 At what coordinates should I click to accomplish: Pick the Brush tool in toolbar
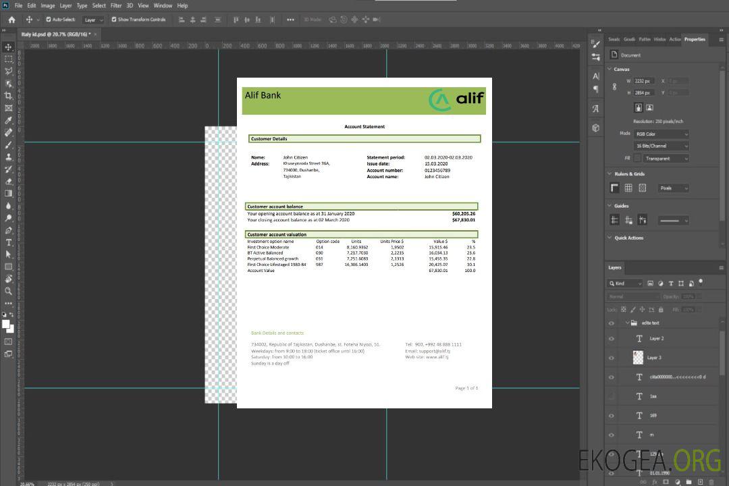pos(9,145)
